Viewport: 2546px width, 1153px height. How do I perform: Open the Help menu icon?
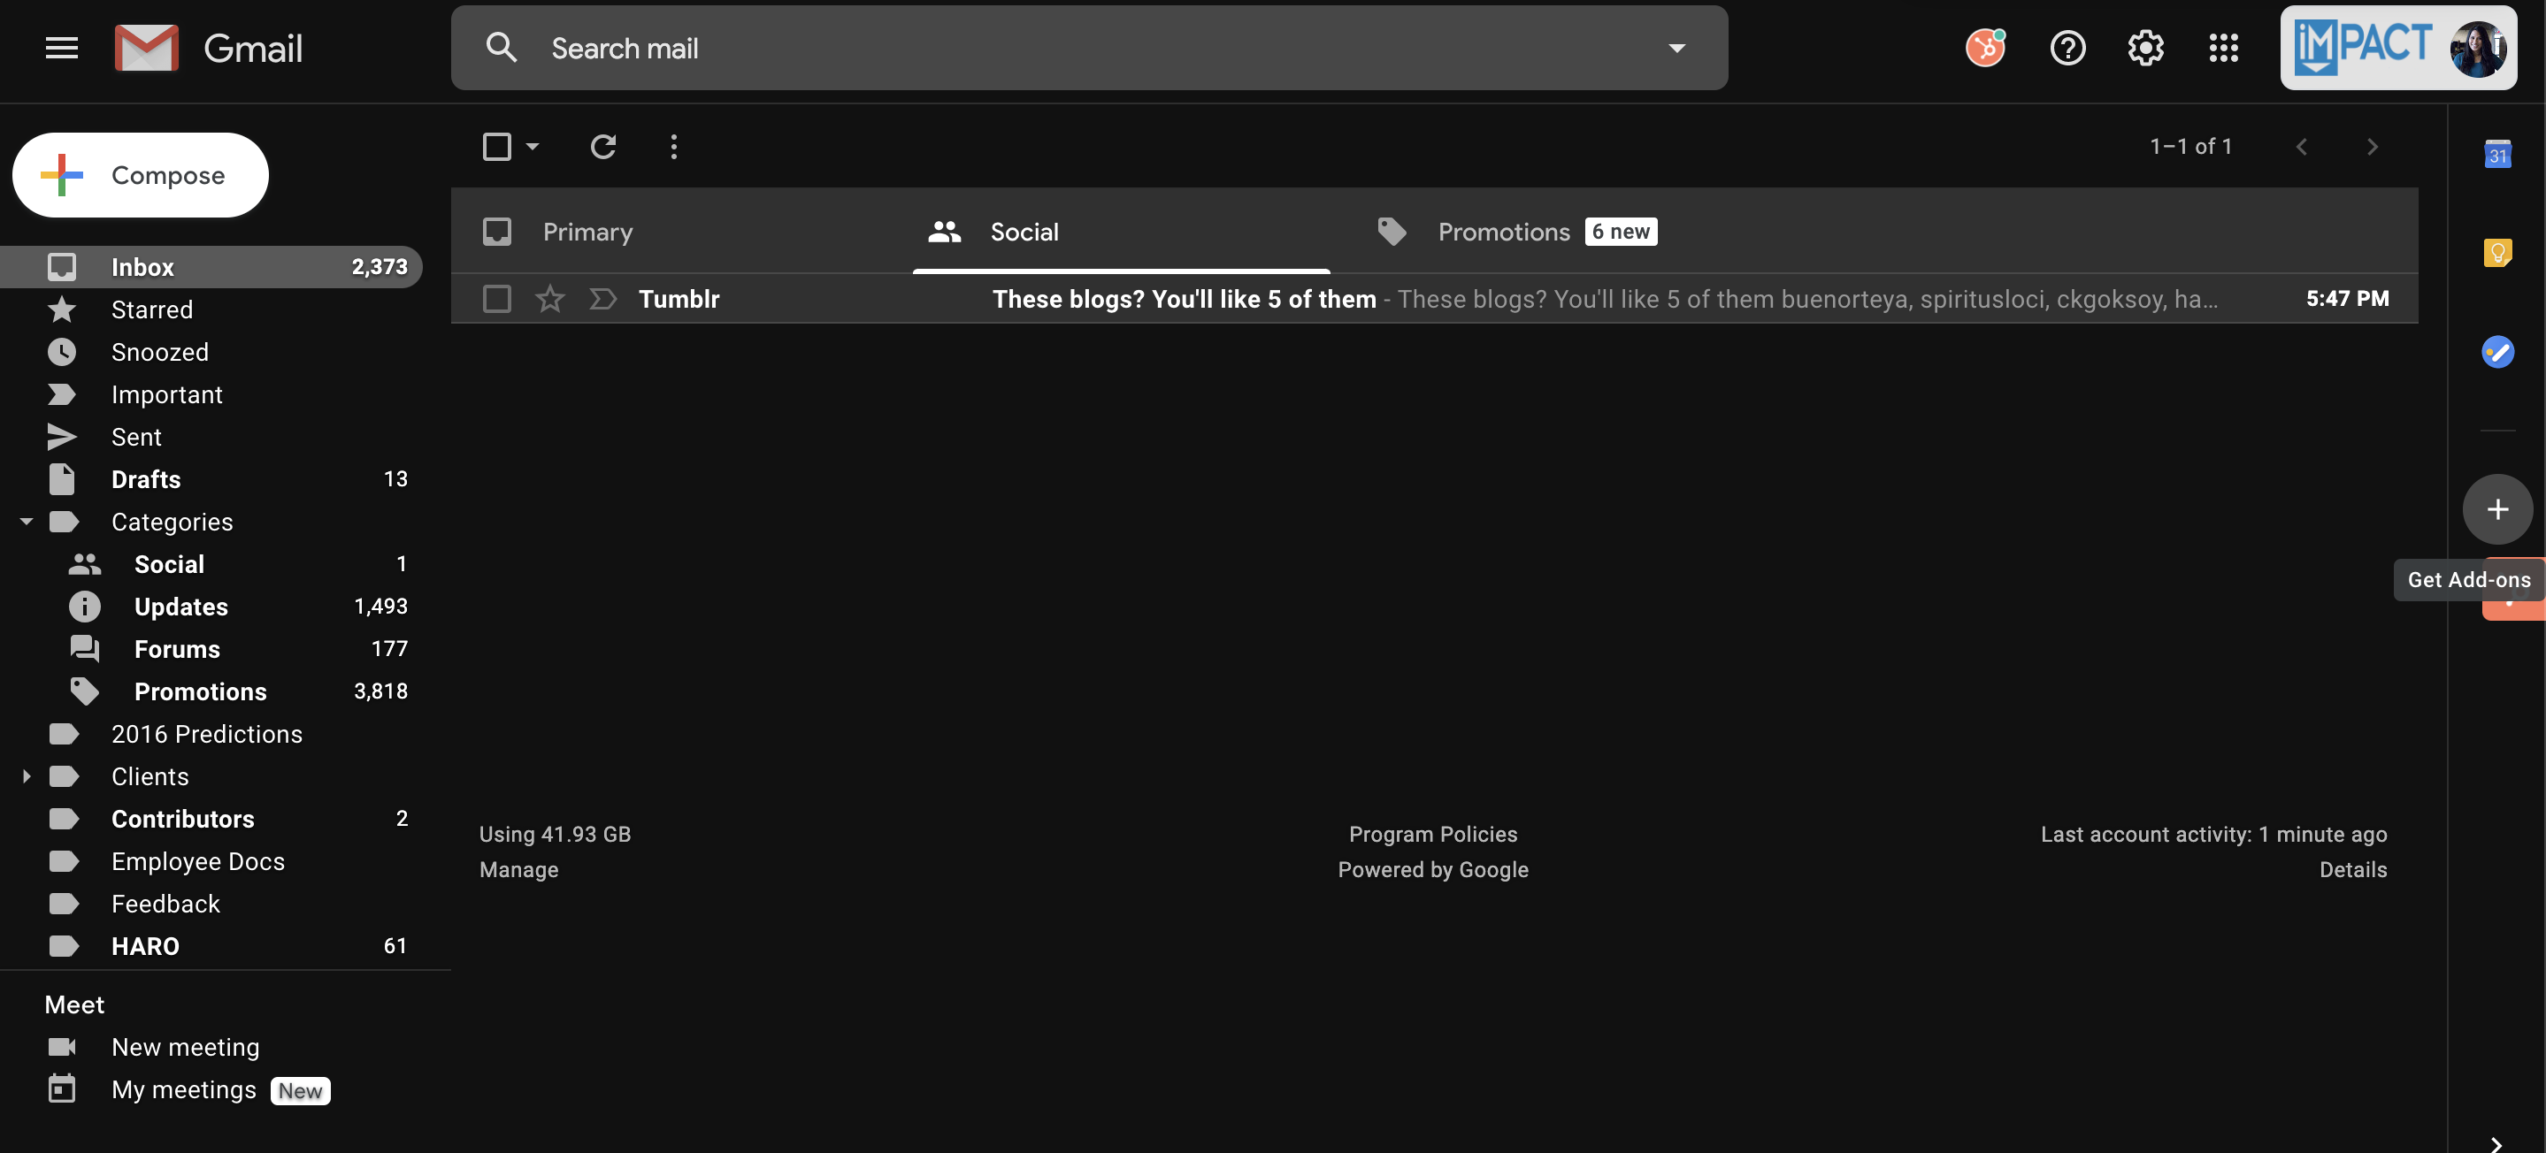pos(2067,48)
